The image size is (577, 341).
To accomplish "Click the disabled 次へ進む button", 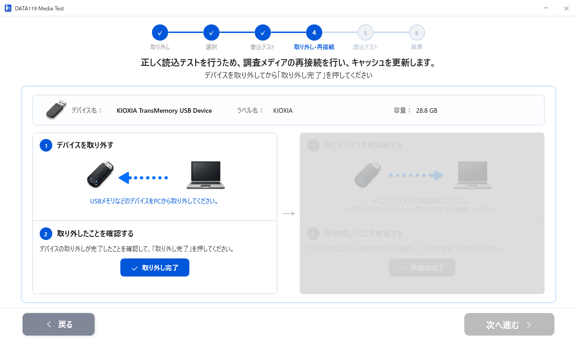I will tap(509, 324).
